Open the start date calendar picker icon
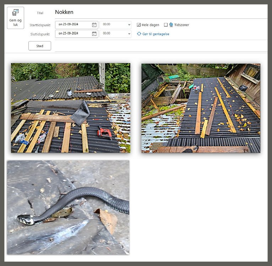 click(x=94, y=25)
